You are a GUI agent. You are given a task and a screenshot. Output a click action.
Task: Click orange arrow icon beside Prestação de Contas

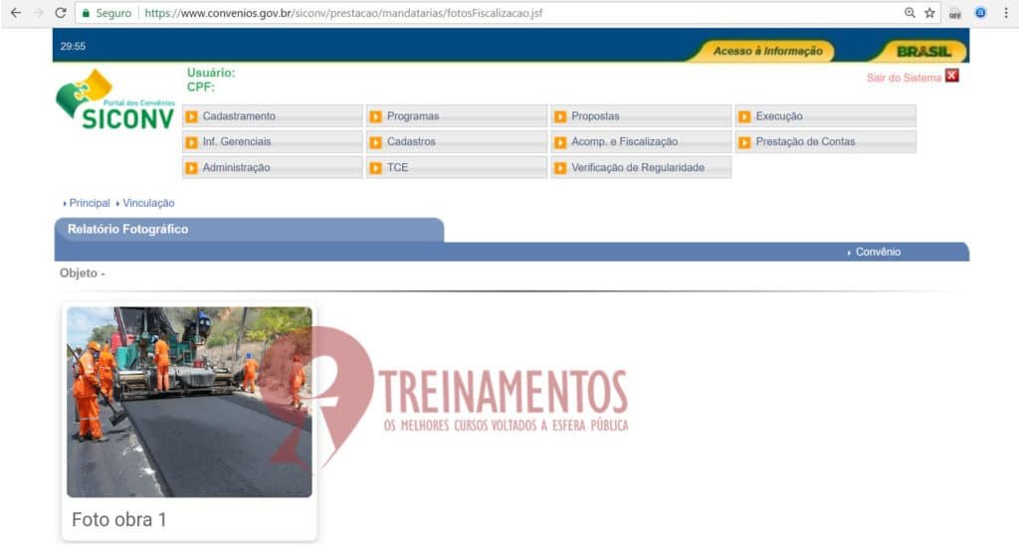pos(744,142)
